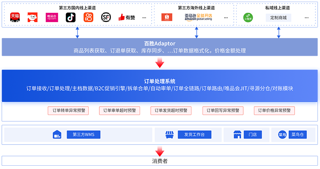
Task: Click the vip.com (唯品会) pink logo
Action: [52, 18]
